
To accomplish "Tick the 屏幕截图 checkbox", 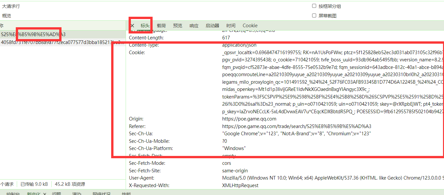I will pos(314,15).
